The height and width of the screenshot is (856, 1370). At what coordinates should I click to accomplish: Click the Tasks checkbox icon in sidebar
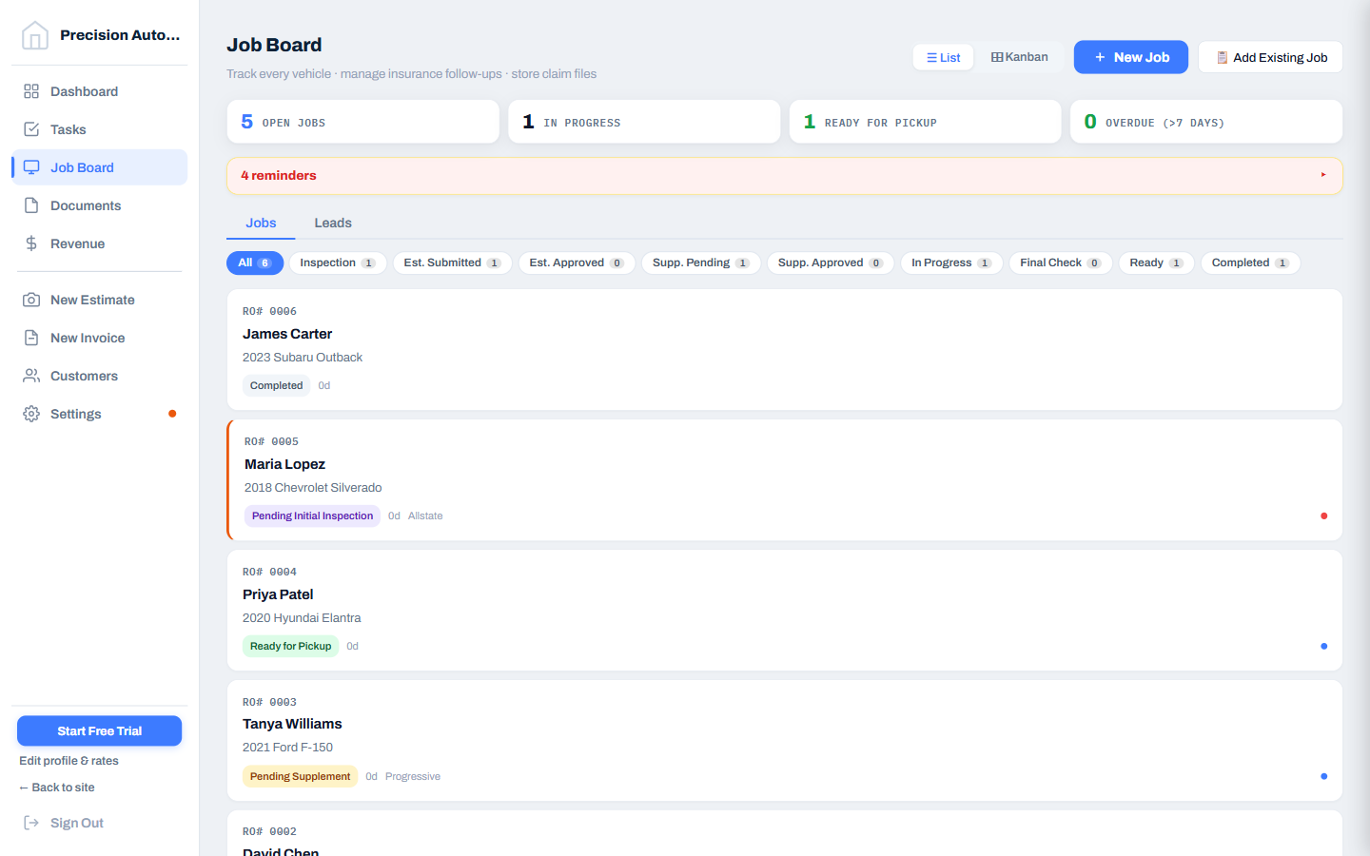(31, 129)
